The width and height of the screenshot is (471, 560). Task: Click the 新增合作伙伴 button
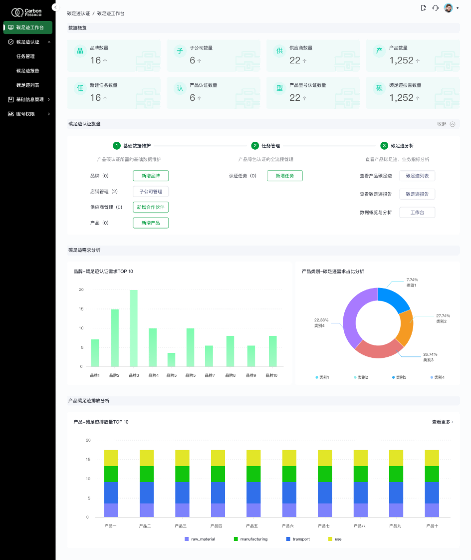coord(151,207)
